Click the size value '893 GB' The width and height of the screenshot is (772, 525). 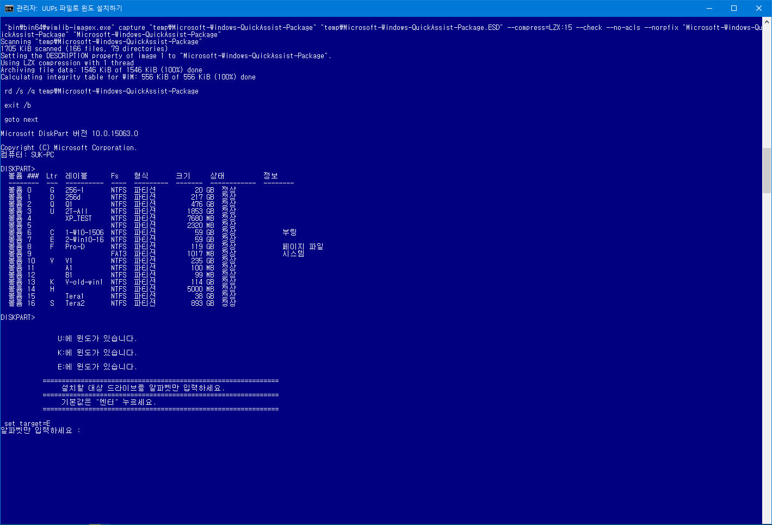tap(202, 303)
